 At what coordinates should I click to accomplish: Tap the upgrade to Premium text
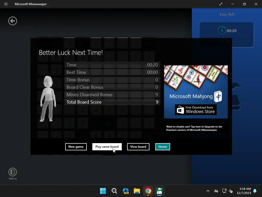(x=194, y=128)
